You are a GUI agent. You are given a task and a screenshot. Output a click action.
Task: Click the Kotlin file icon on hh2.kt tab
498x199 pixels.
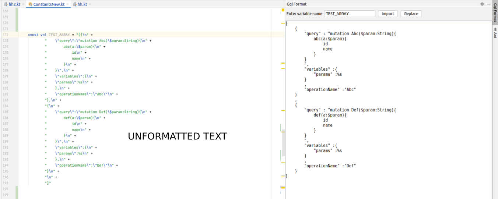pos(6,4)
